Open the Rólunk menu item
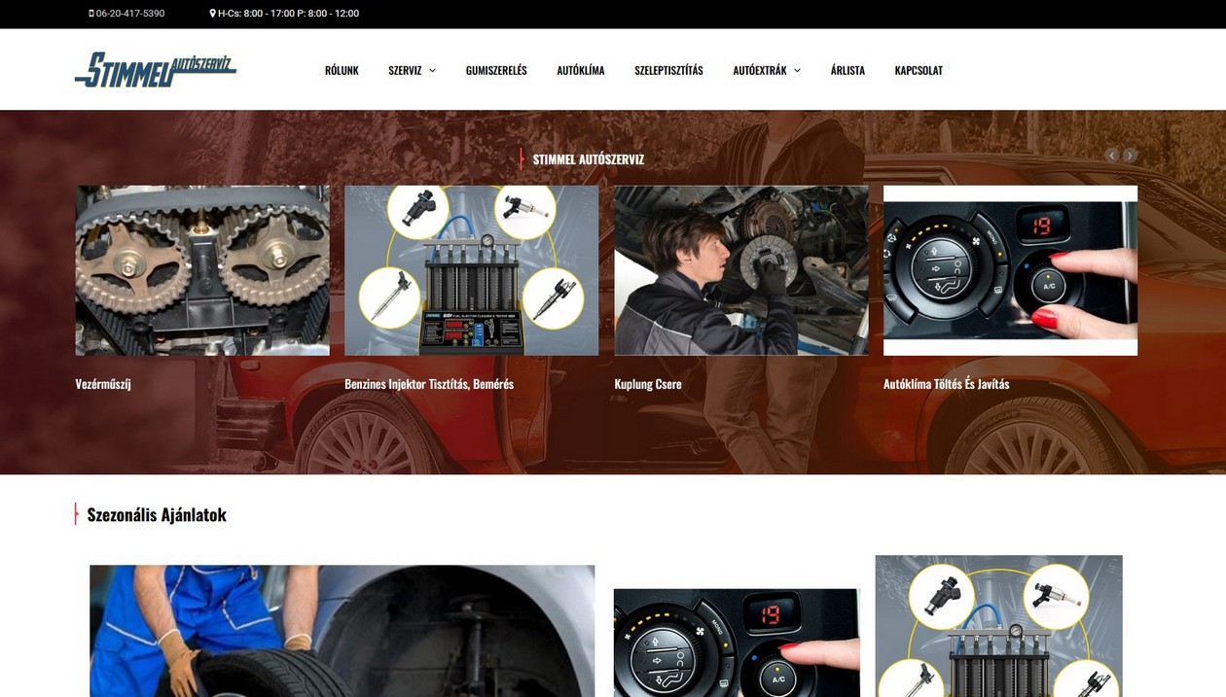1226x697 pixels. [342, 70]
